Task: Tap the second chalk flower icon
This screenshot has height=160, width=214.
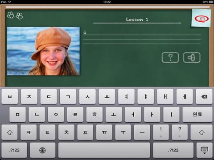Action: [20, 16]
